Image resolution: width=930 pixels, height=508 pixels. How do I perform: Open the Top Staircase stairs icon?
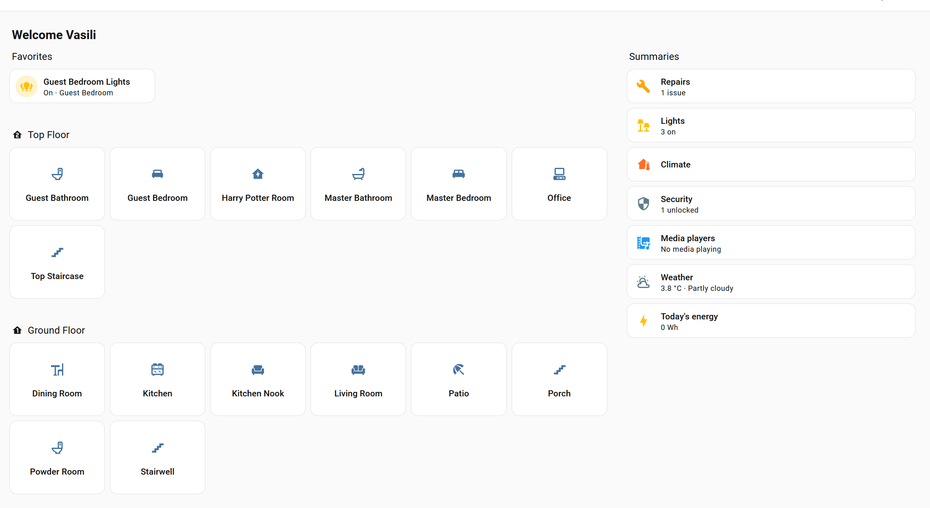[57, 252]
